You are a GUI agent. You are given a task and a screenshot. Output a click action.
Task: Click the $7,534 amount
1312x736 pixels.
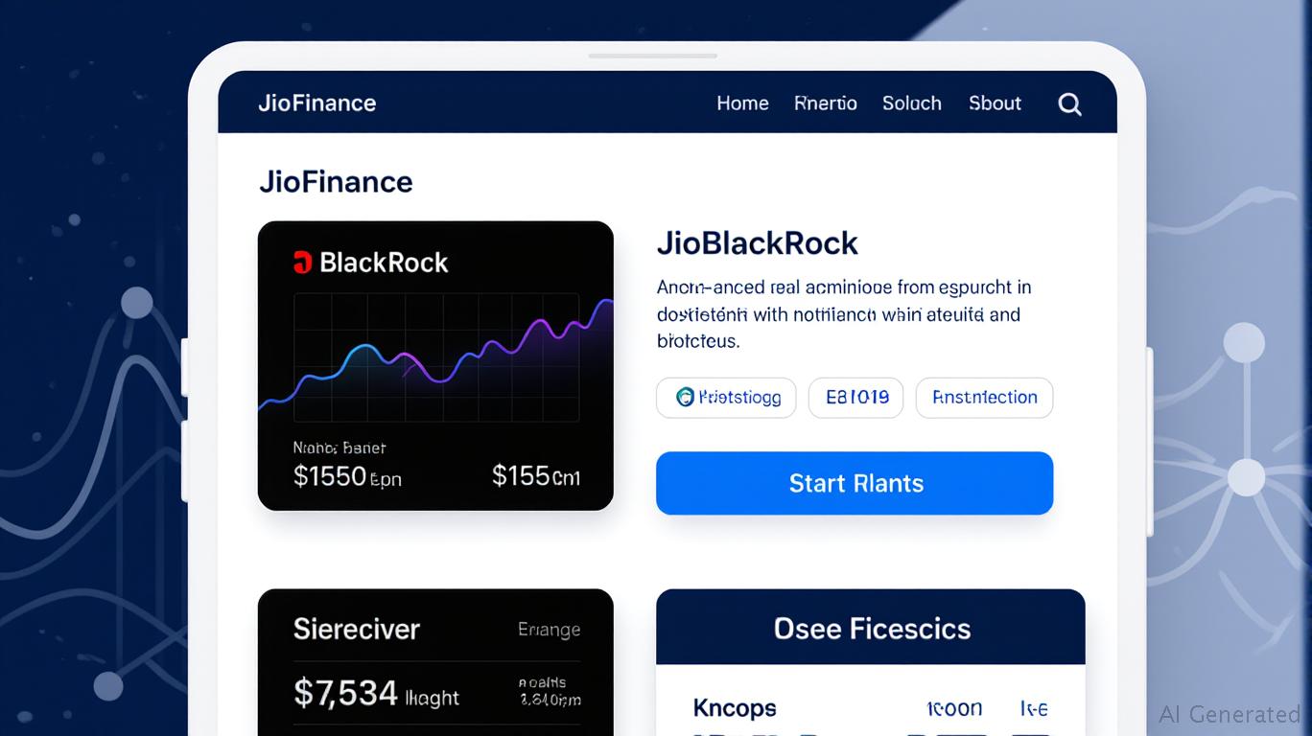pyautogui.click(x=345, y=693)
